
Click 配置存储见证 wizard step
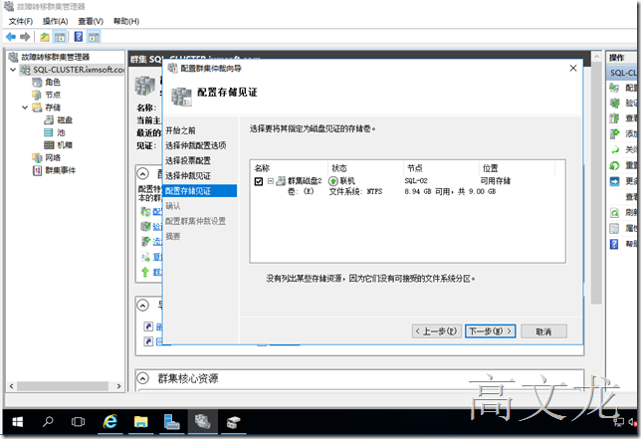pos(200,191)
